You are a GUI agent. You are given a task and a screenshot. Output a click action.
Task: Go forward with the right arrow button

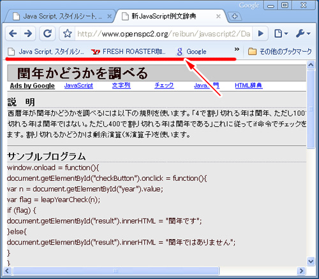28,34
